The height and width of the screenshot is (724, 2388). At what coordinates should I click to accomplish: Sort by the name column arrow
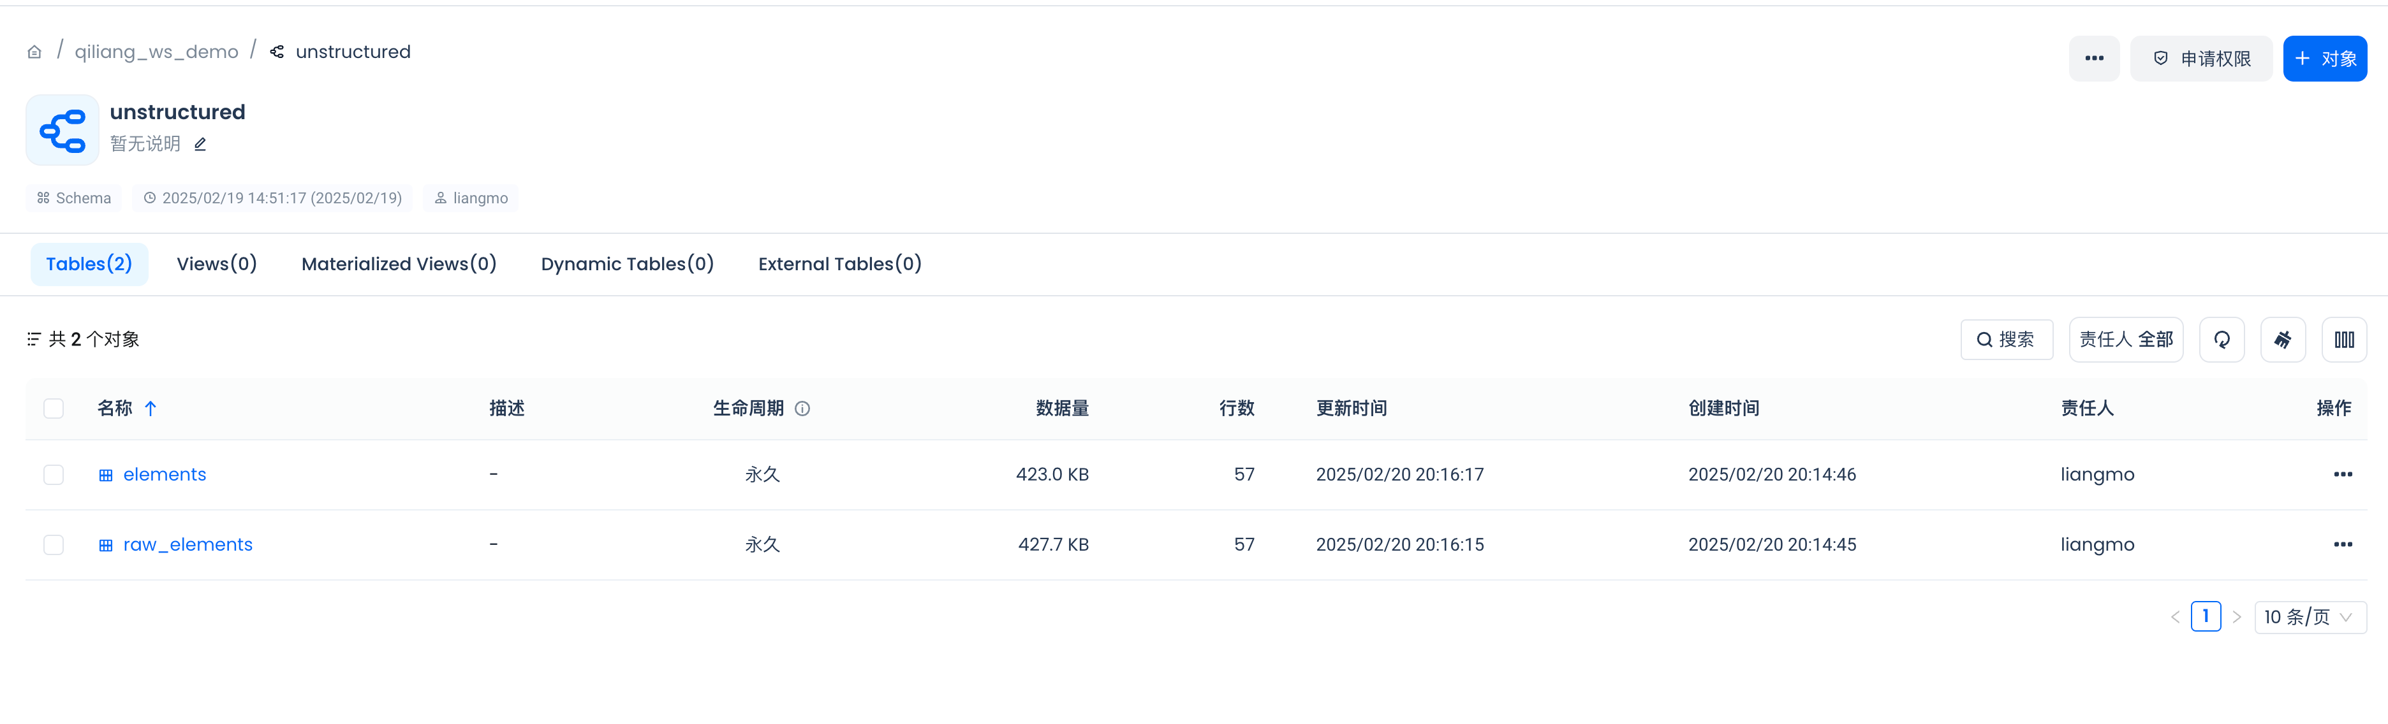coord(150,409)
